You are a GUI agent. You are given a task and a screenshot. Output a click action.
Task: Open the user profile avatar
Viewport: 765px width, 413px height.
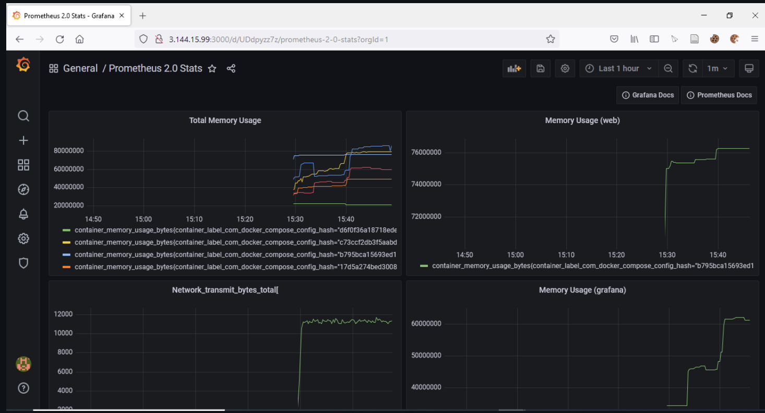[x=23, y=363]
